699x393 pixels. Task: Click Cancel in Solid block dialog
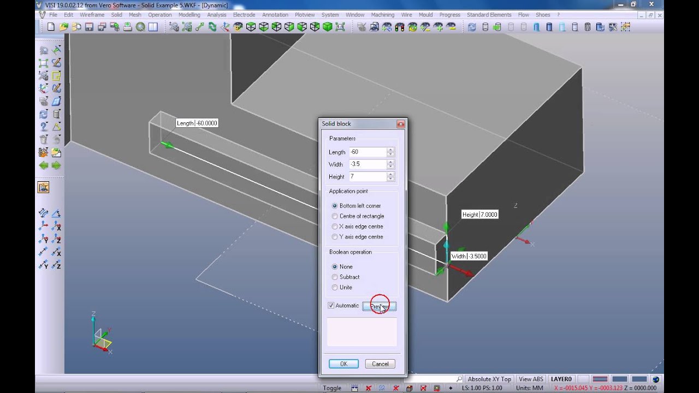tap(380, 364)
